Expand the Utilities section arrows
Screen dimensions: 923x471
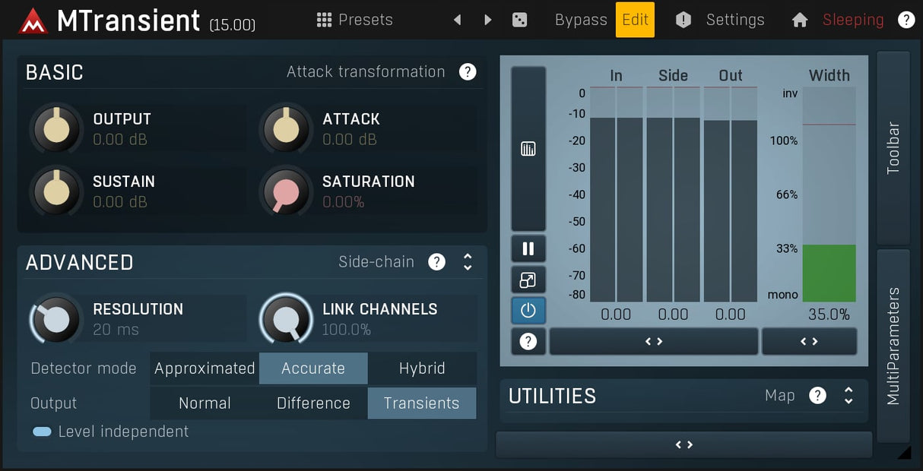[848, 396]
